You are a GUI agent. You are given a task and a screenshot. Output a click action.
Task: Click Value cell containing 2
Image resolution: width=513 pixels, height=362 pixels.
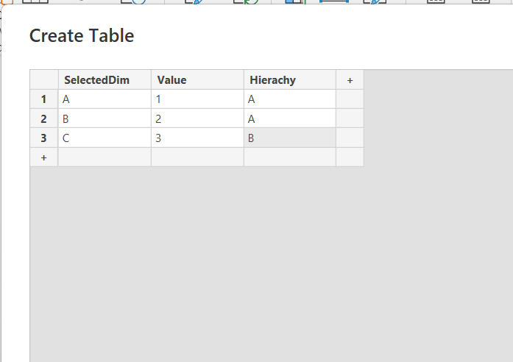point(197,118)
